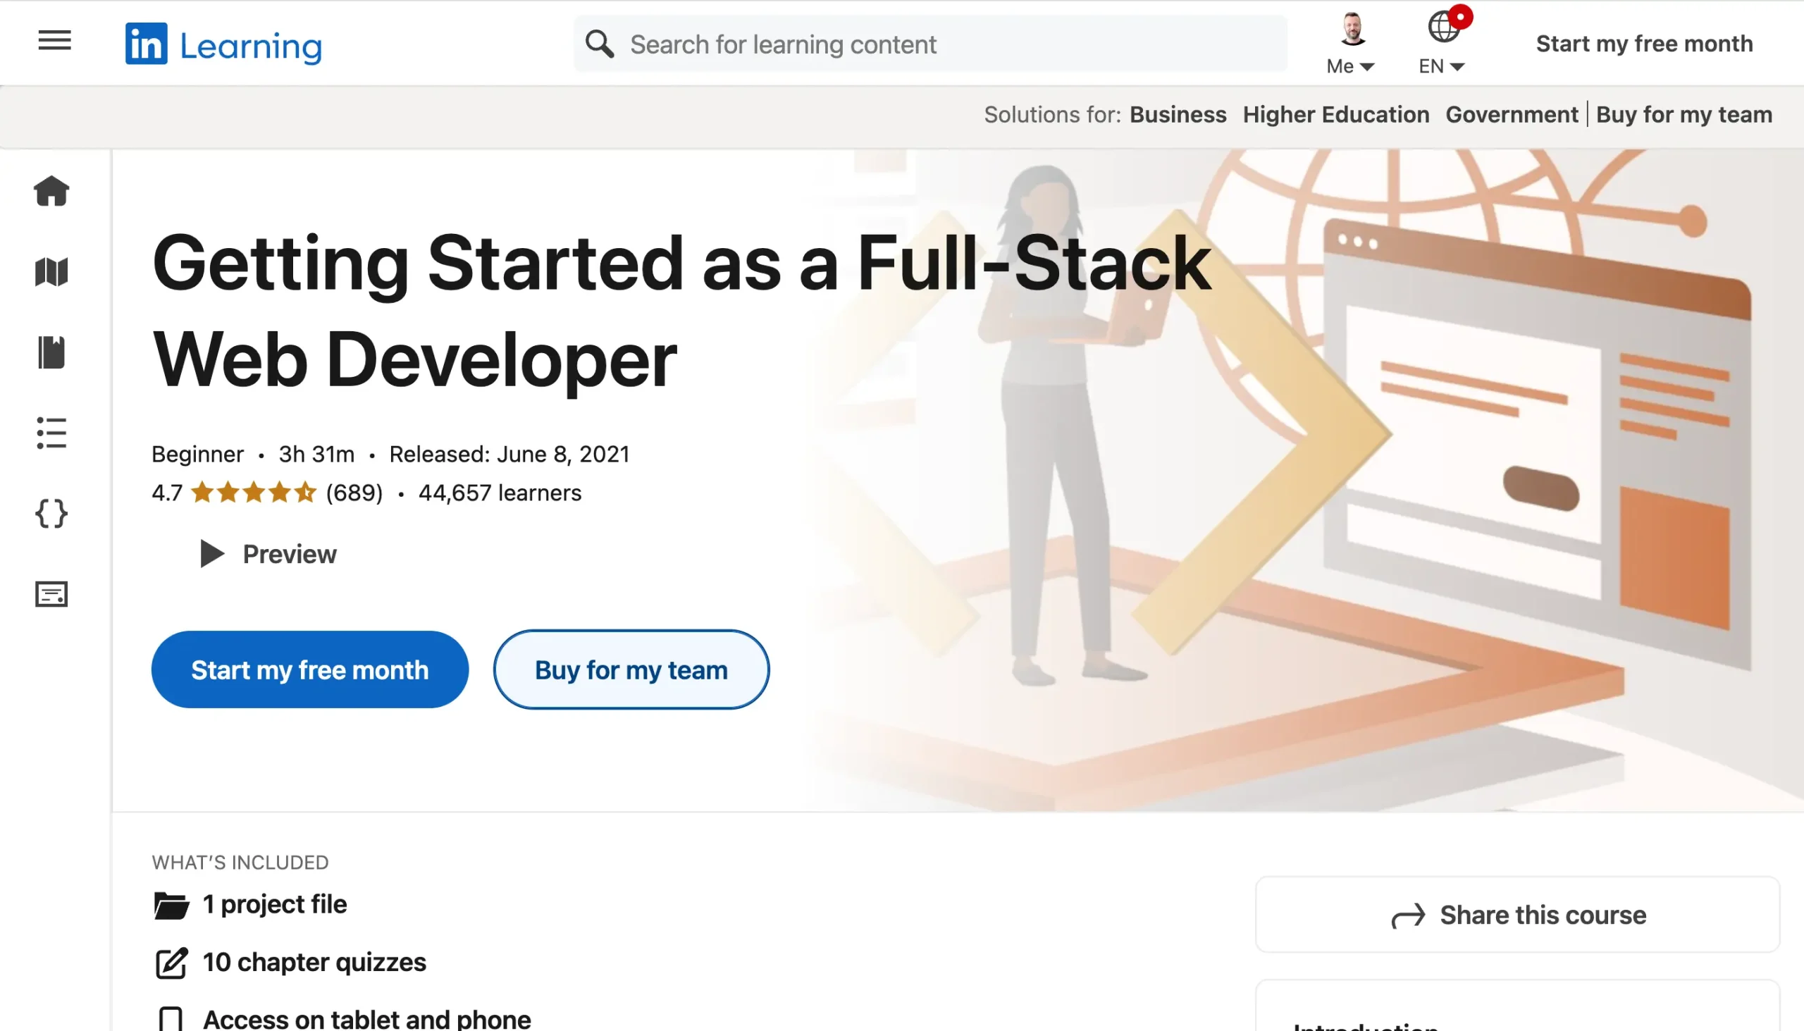1804x1031 pixels.
Task: Open the hamburger menu icon
Action: click(54, 40)
